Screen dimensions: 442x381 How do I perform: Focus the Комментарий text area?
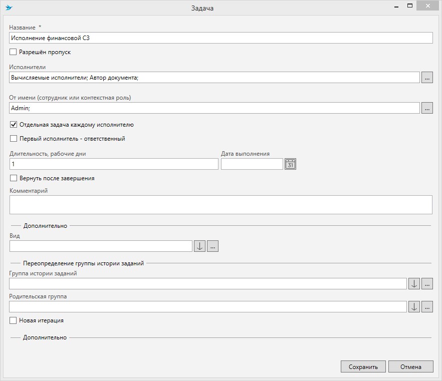(x=220, y=205)
